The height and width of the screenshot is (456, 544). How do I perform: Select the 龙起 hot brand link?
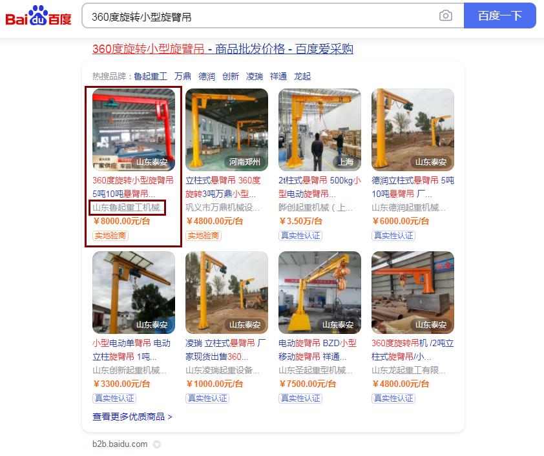click(x=302, y=76)
